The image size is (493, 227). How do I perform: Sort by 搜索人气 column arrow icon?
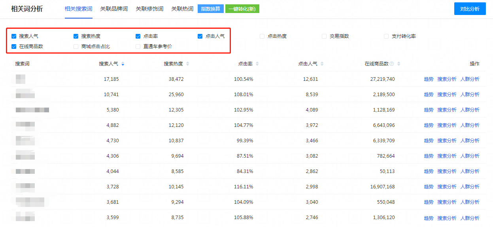(x=123, y=64)
